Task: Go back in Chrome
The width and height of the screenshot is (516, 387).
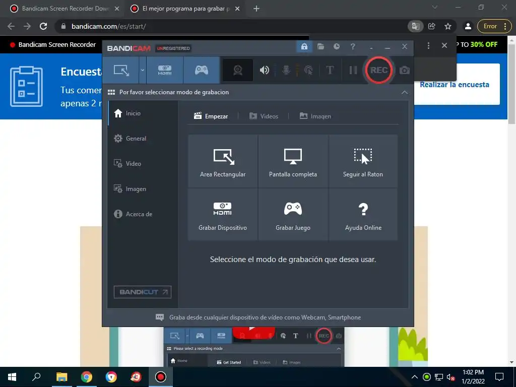Action: coord(11,26)
